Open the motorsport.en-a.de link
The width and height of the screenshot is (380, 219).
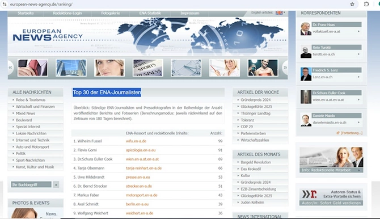(x=142, y=195)
